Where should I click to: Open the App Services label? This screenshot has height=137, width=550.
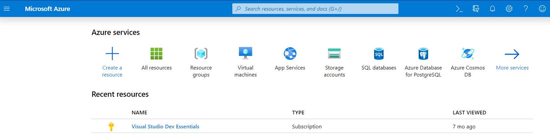pyautogui.click(x=290, y=68)
